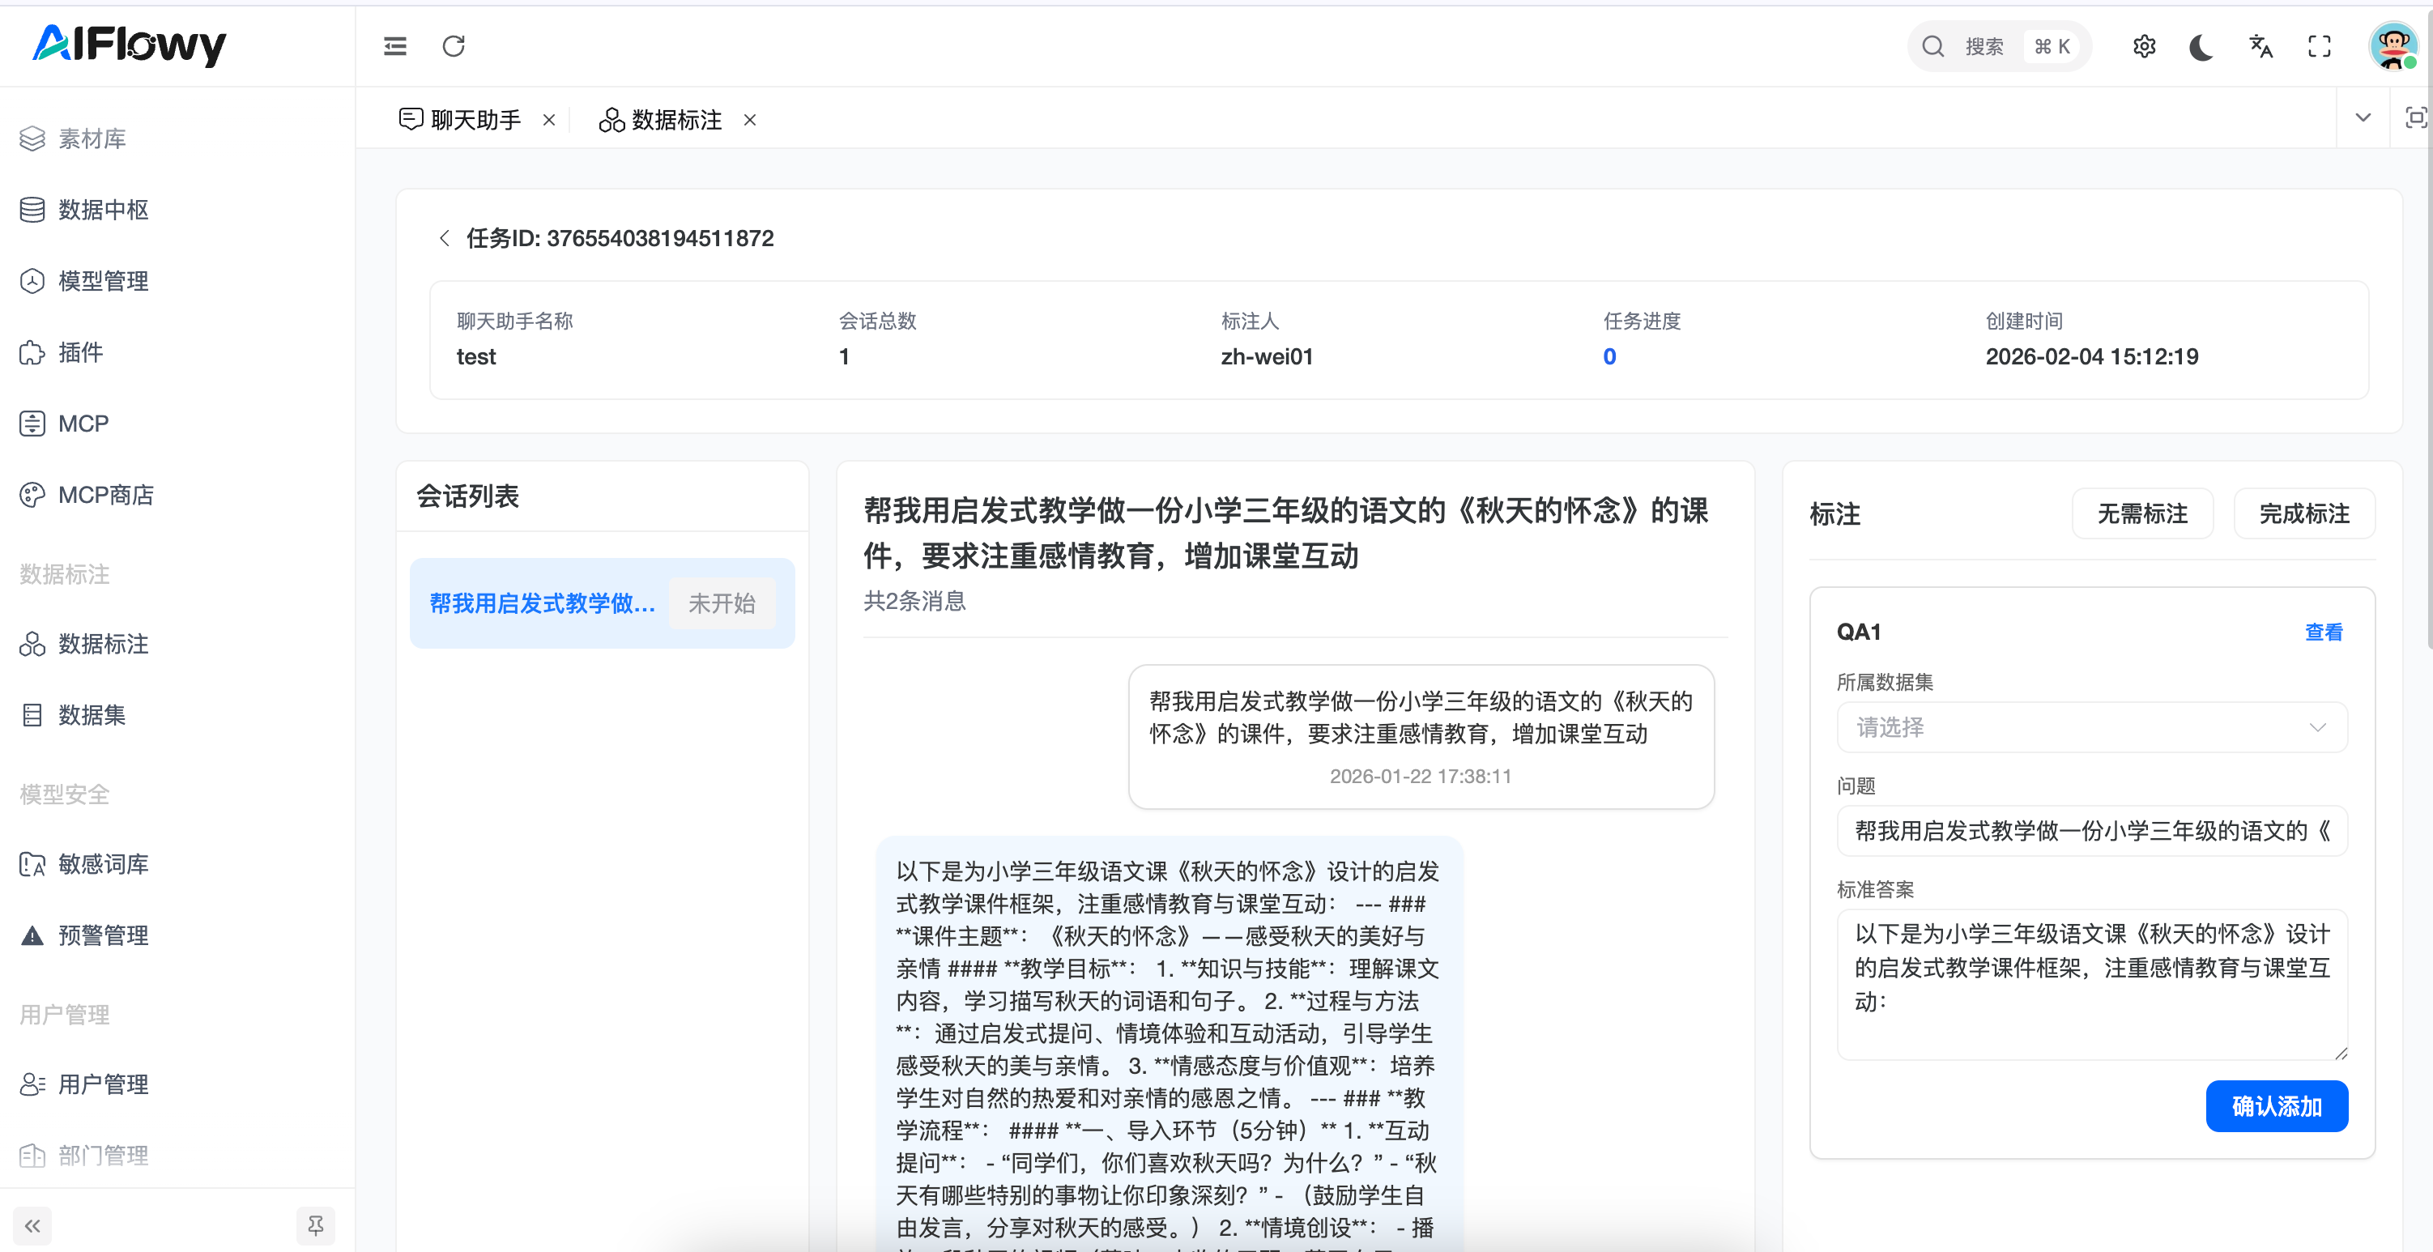This screenshot has width=2433, height=1252.
Task: Collapse sidebar with double-chevron icon
Action: 33,1224
